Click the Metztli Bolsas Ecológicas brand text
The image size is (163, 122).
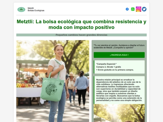tap(36, 9)
